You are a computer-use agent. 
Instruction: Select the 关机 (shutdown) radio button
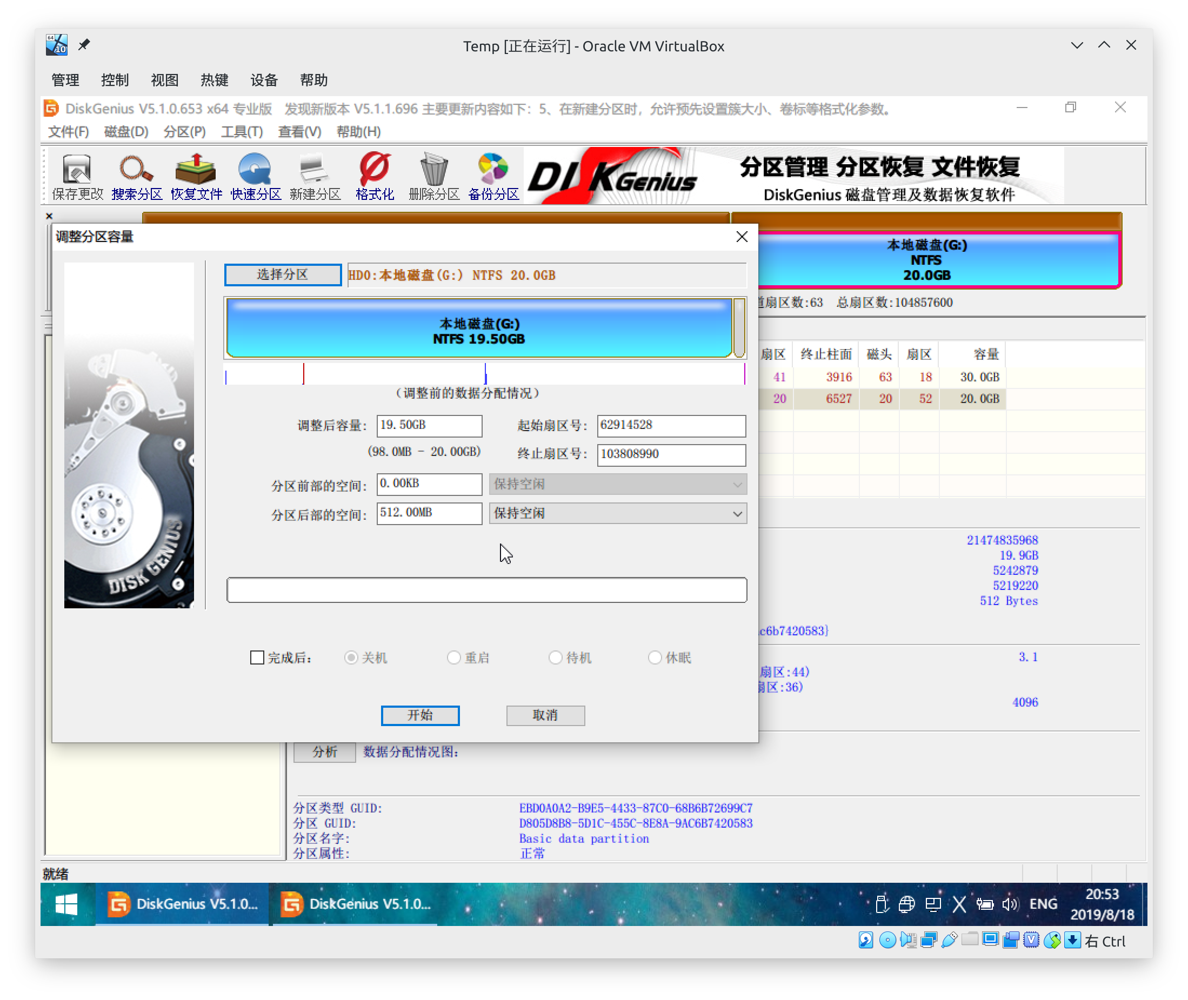point(351,657)
